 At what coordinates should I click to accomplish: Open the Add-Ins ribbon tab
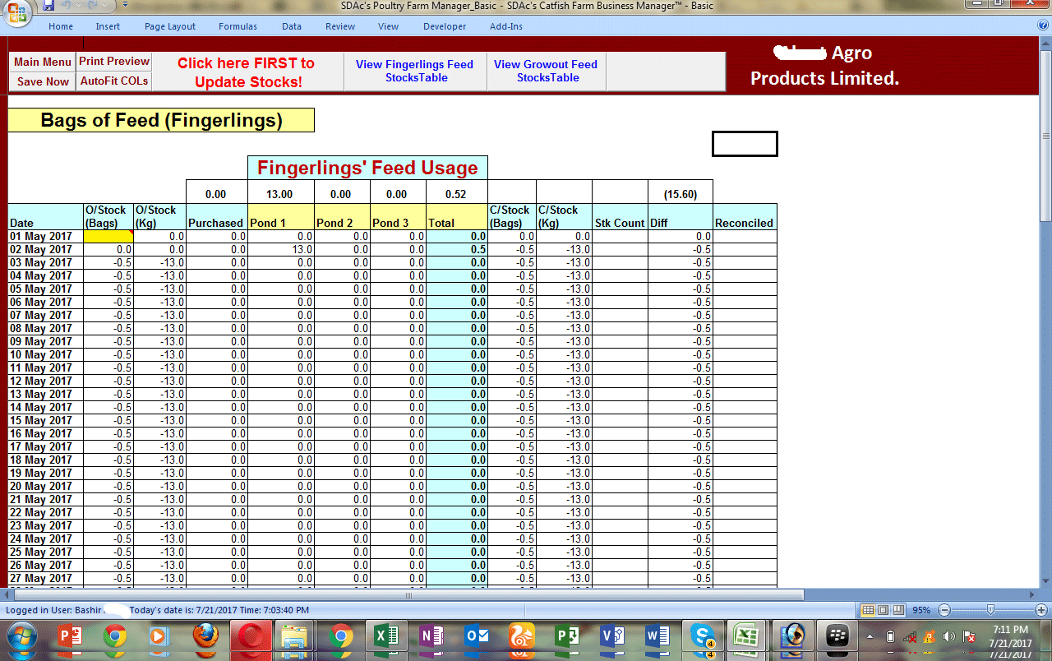[x=506, y=26]
